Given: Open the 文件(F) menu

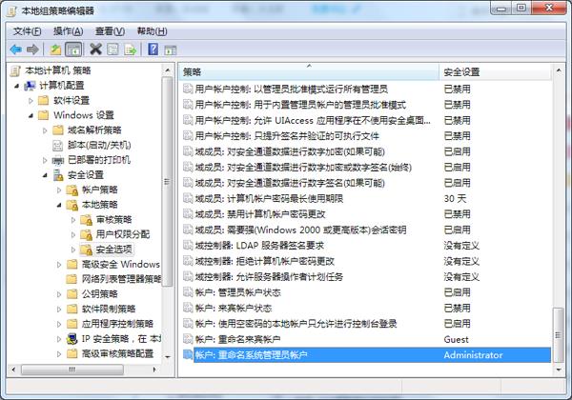Looking at the screenshot, I should tap(28, 30).
